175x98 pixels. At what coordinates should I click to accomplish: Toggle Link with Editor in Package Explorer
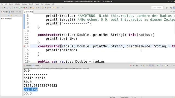(x=11, y=16)
